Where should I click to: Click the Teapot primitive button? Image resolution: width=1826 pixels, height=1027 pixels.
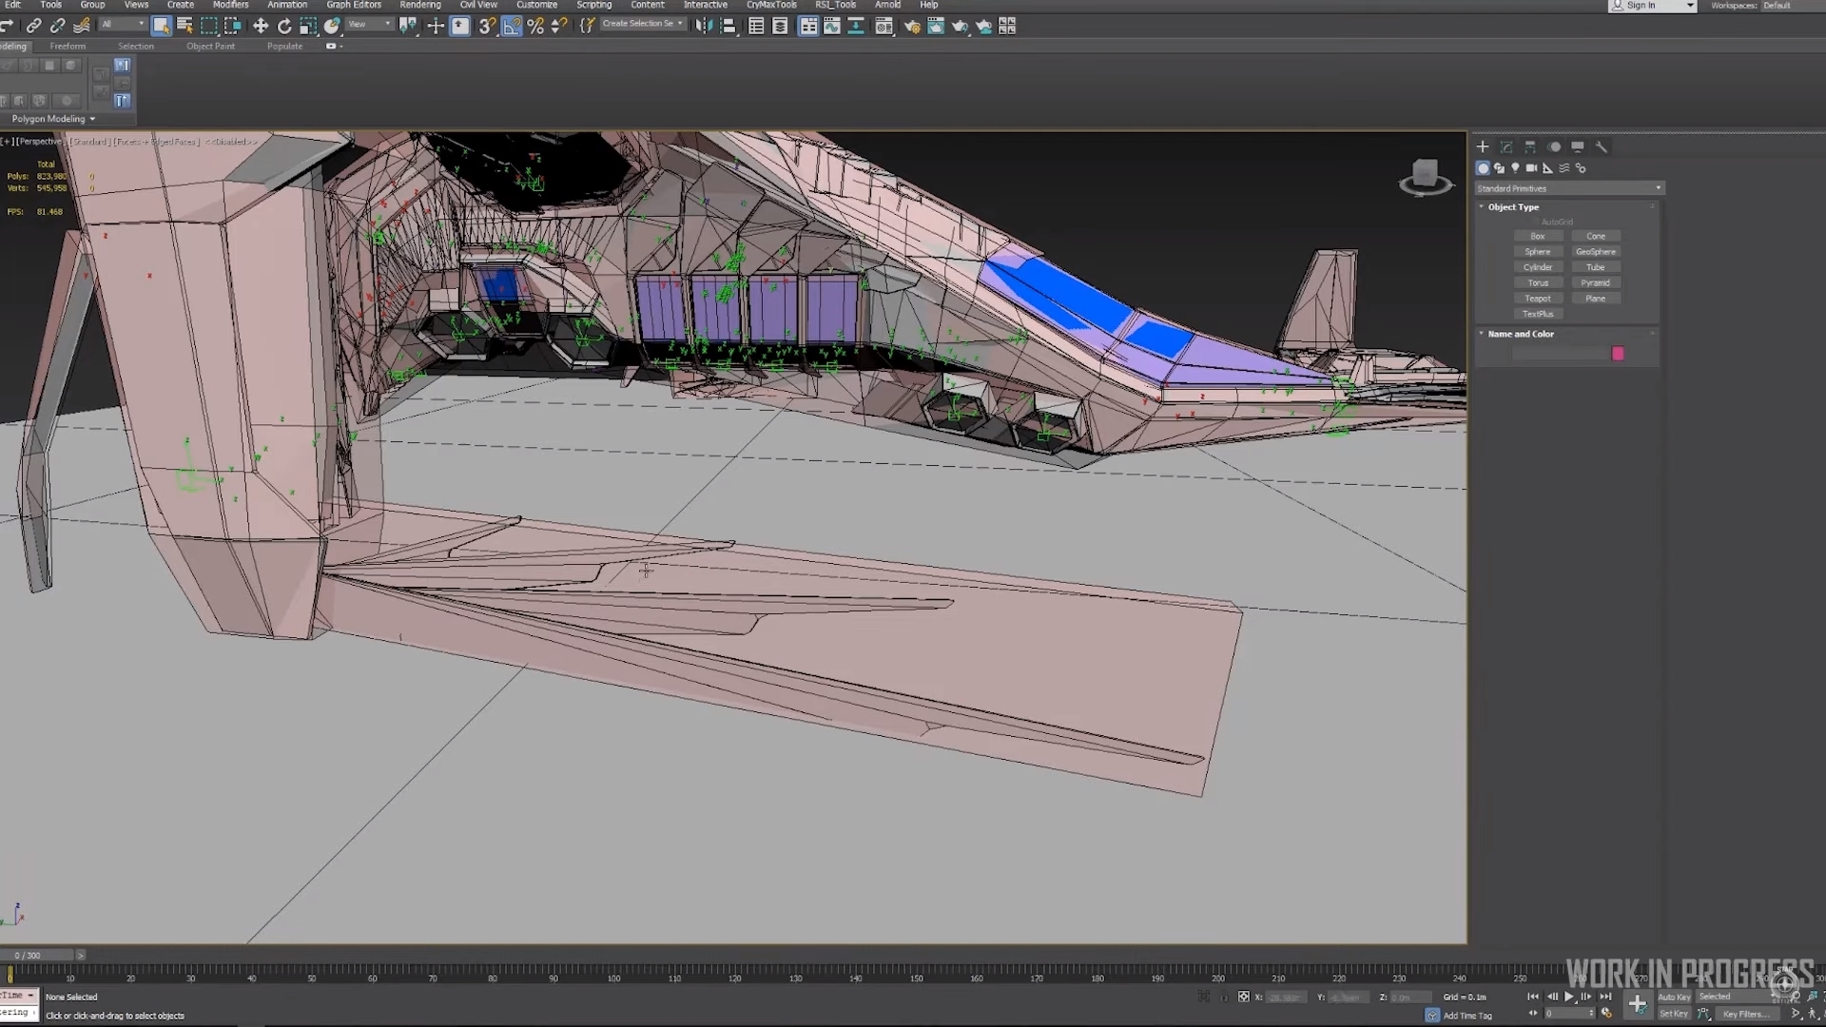(1538, 299)
